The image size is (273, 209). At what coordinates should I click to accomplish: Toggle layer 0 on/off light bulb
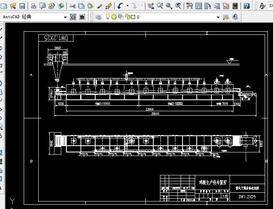coord(107,17)
